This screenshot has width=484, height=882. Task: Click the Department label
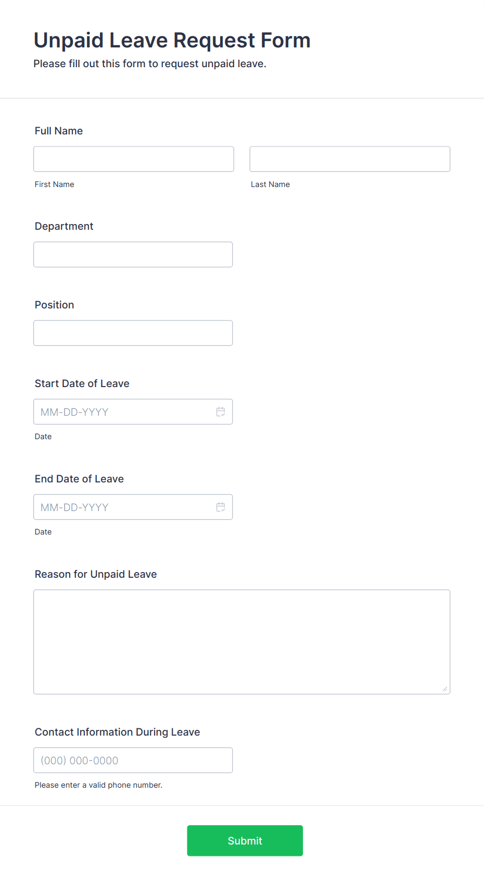pyautogui.click(x=64, y=226)
